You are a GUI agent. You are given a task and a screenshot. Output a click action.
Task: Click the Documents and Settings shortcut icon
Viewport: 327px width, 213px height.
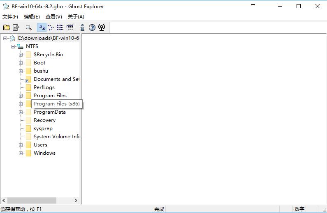(x=28, y=79)
